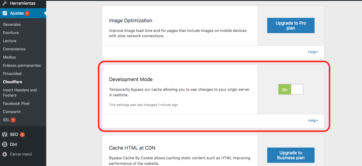Click the Ajustes settings icon
Image resolution: width=362 pixels, height=166 pixels.
click(x=5, y=13)
